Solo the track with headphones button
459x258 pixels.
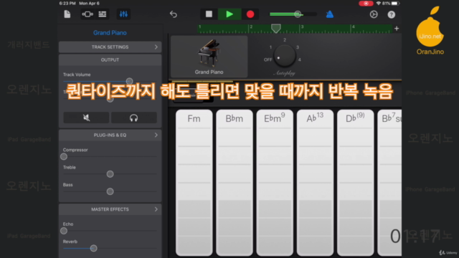[134, 118]
